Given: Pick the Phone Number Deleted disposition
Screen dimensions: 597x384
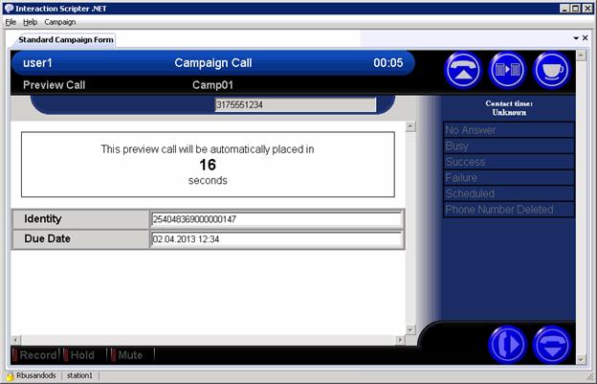Looking at the screenshot, I should pyautogui.click(x=508, y=209).
